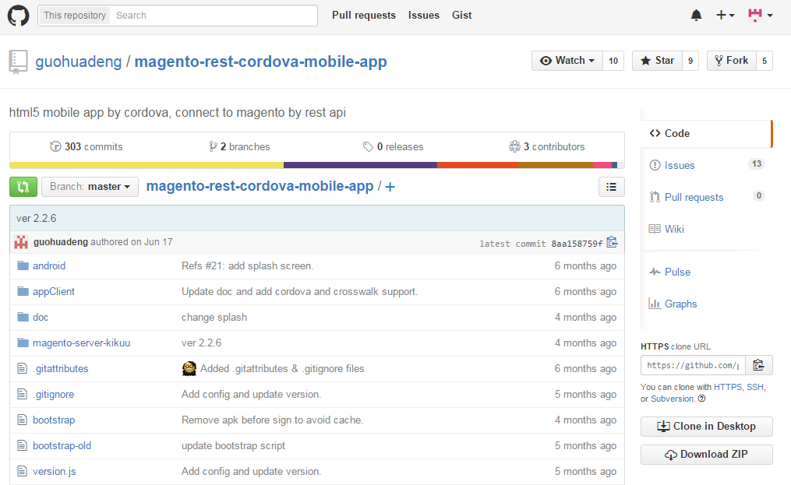Open the notifications bell
791x485 pixels.
(696, 15)
